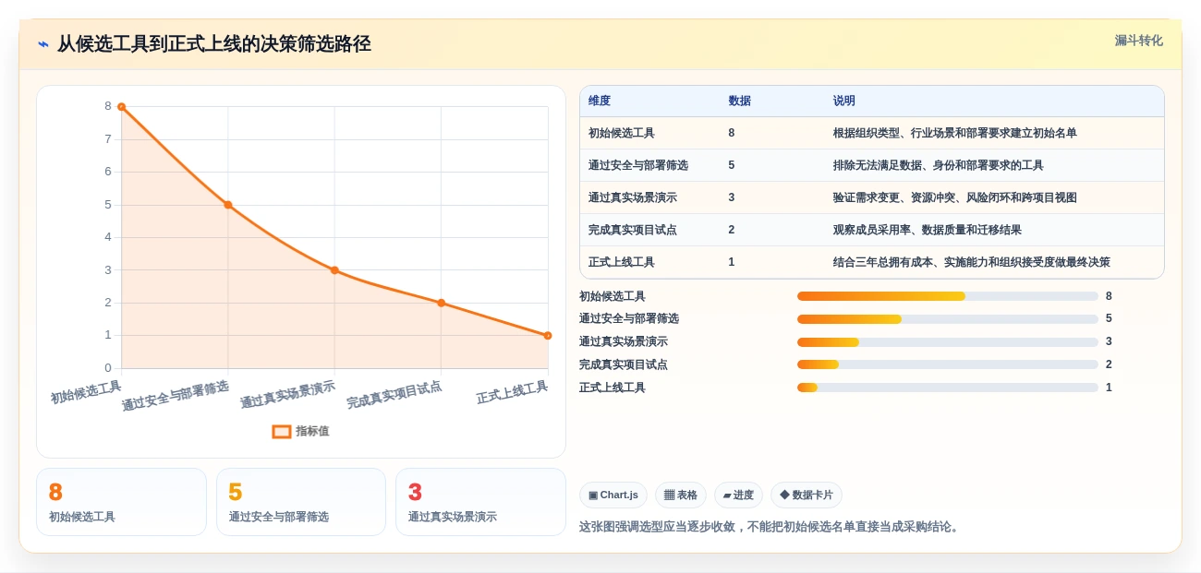Click the page title 从候选工具到正式上线的决策筛选路径
Viewport: 1201px width, 573px height.
[x=214, y=43]
